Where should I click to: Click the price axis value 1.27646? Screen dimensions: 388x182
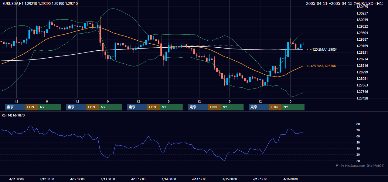[x=362, y=92]
